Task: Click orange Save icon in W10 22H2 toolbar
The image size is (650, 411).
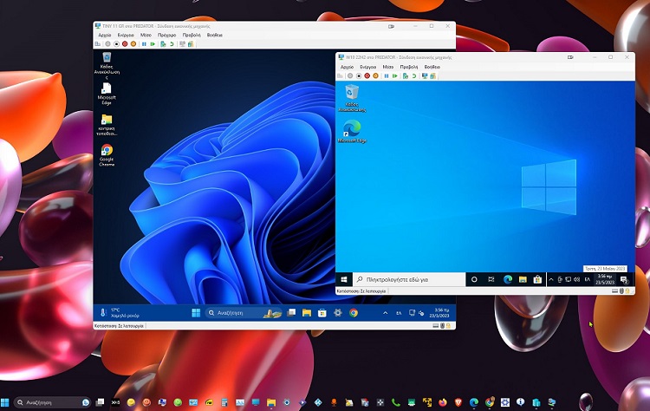Action: [x=375, y=76]
